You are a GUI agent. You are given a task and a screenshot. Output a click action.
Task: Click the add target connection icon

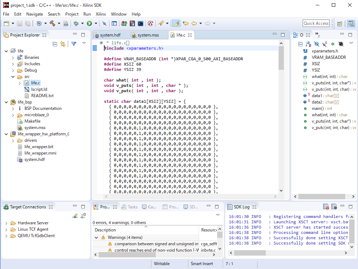(75, 215)
